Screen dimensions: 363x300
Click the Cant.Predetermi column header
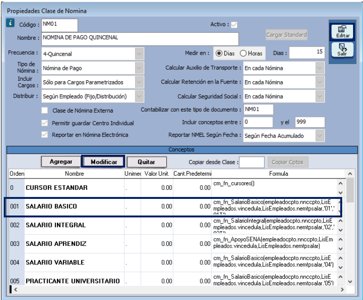click(192, 174)
